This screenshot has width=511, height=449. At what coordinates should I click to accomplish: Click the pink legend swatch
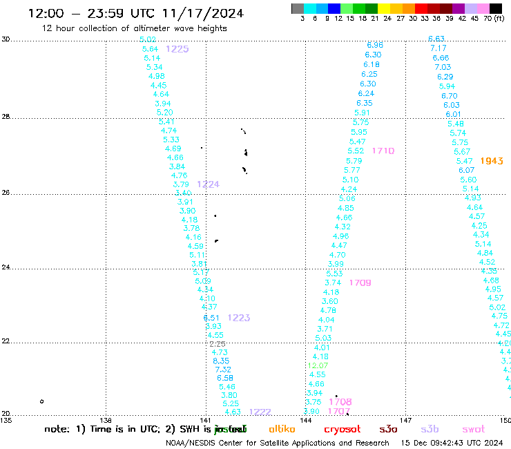pos(483,8)
